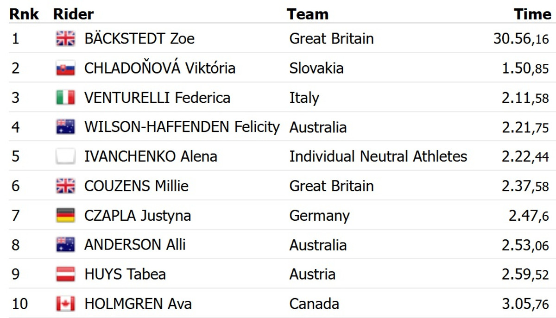Click the Slovakia team name
The width and height of the screenshot is (556, 318).
click(x=316, y=69)
